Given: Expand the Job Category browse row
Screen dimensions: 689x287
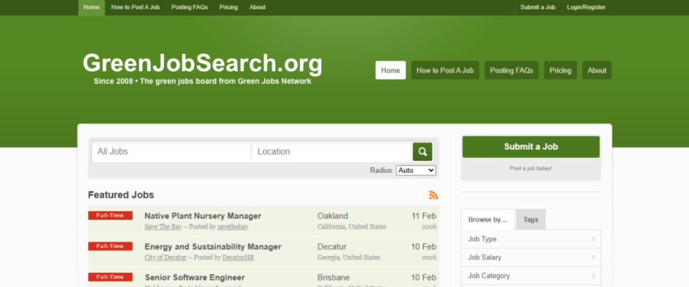Looking at the screenshot, I should click(x=531, y=276).
